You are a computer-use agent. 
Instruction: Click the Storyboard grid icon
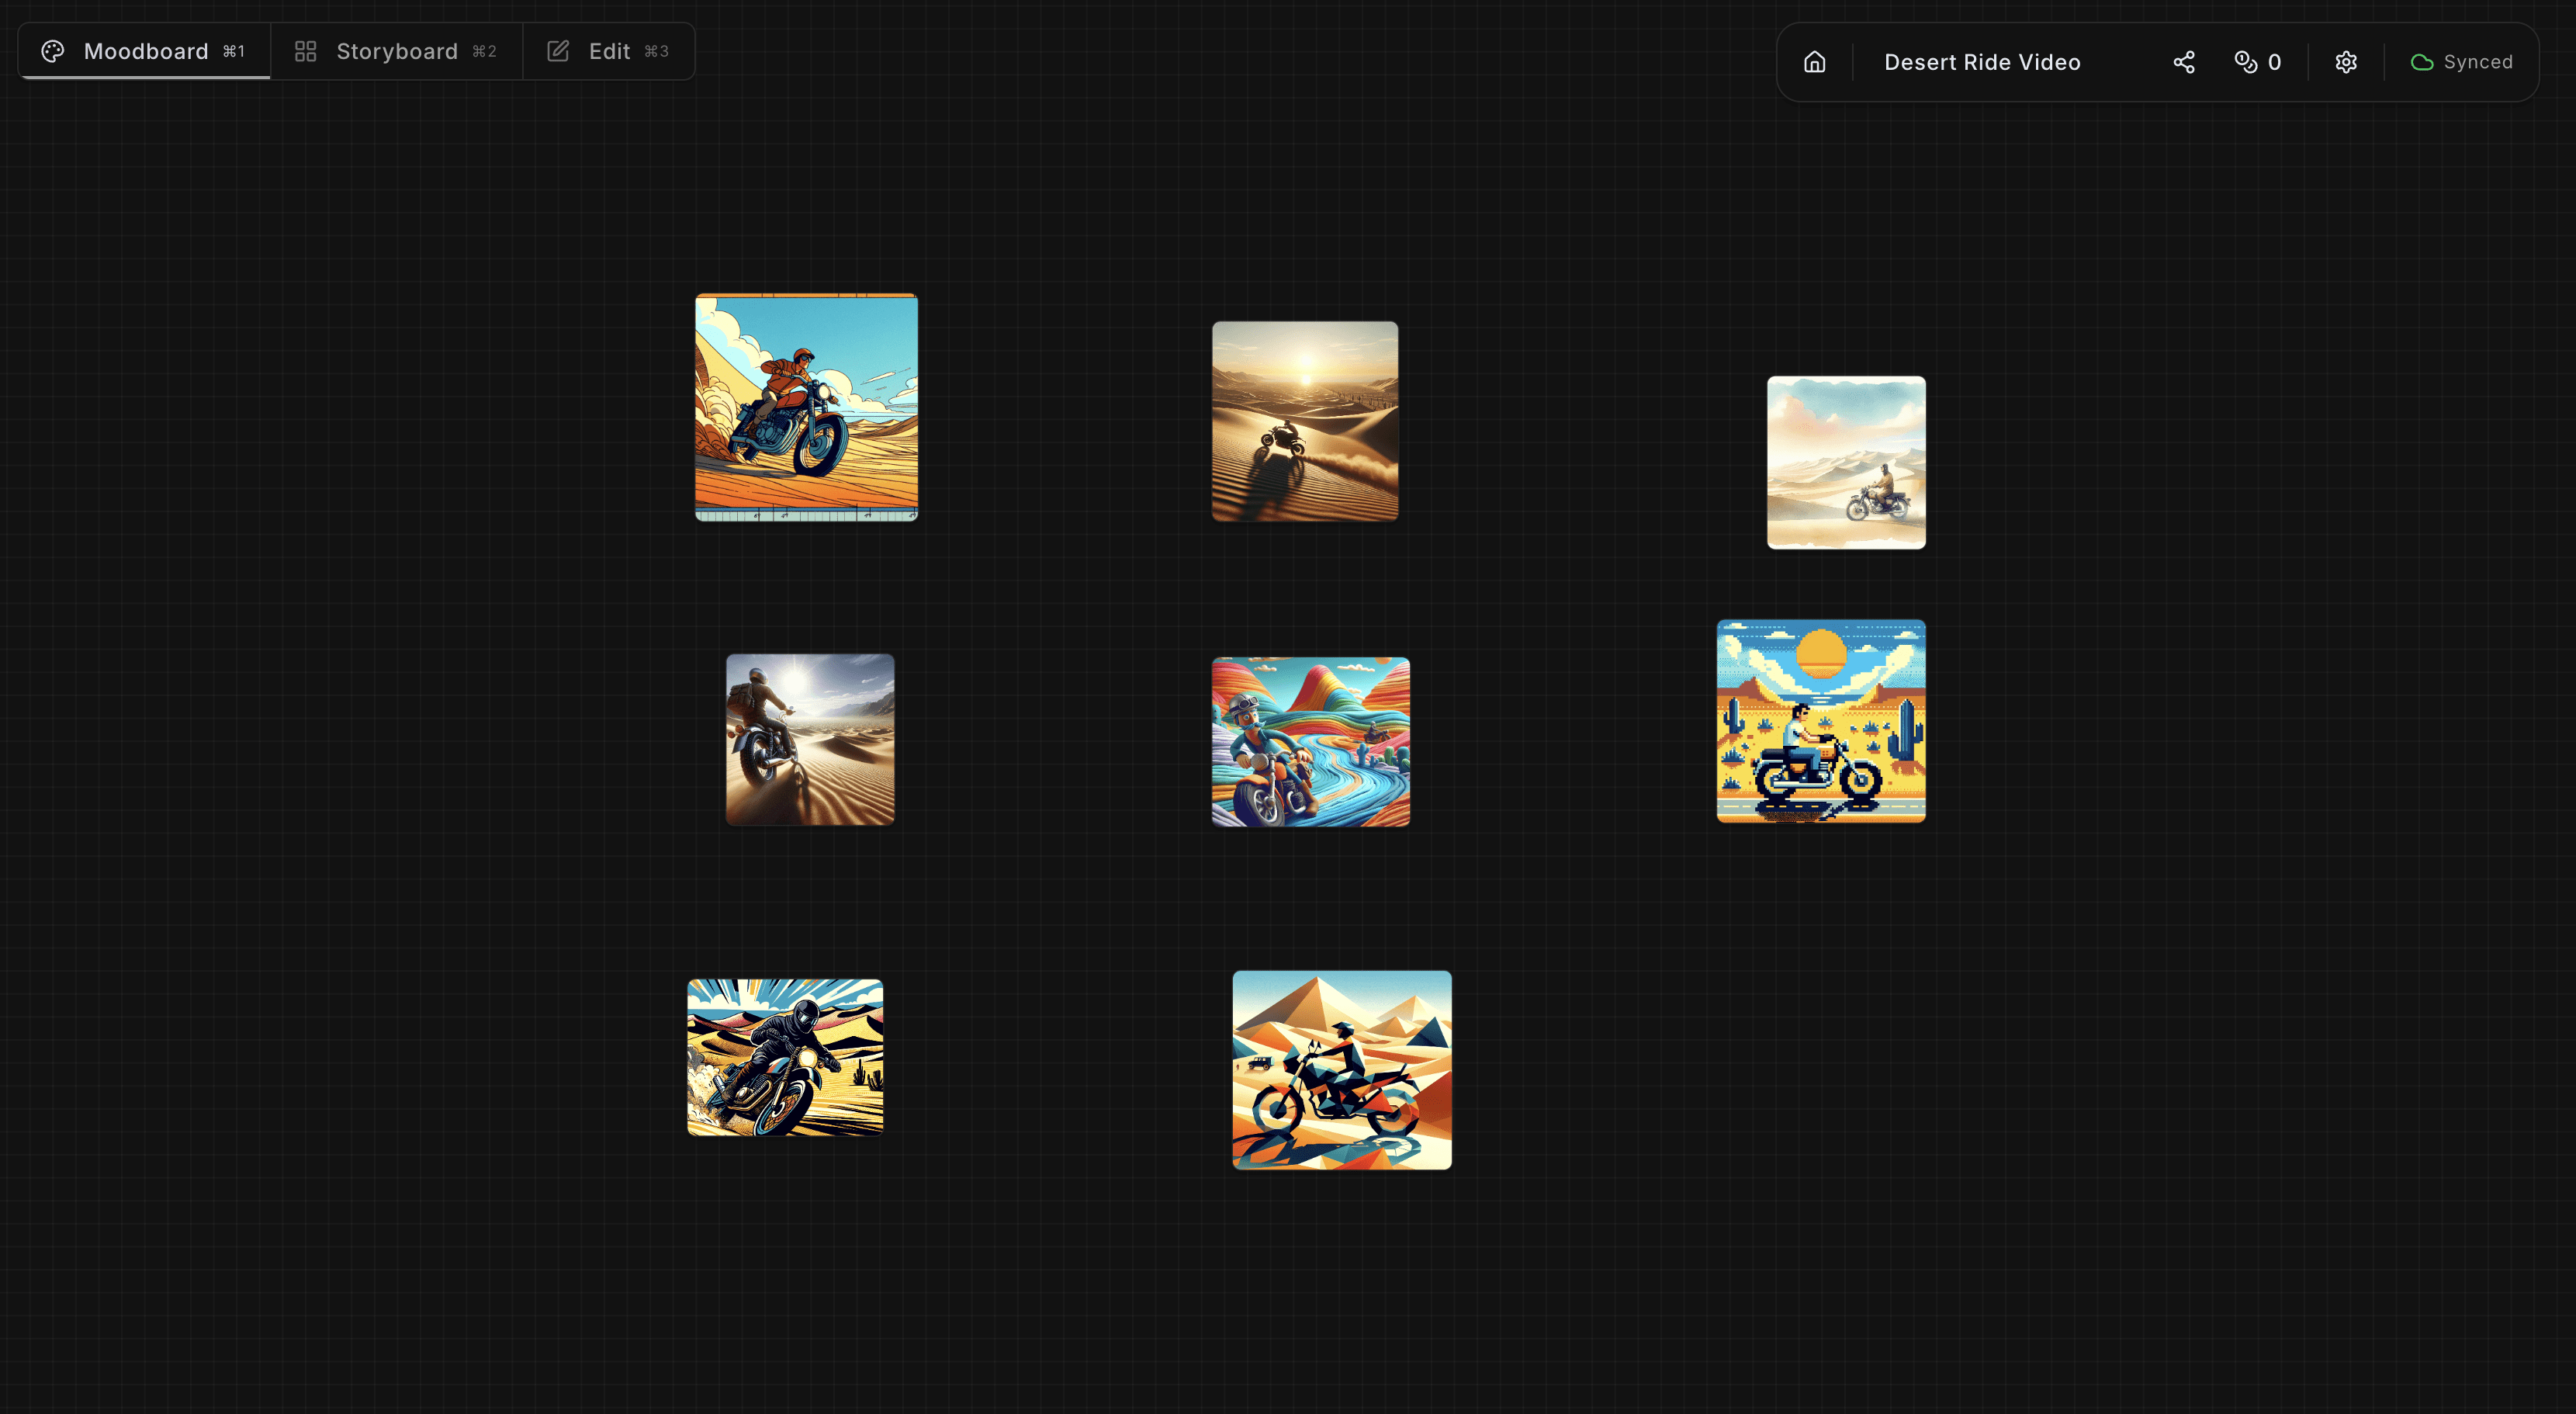click(305, 51)
